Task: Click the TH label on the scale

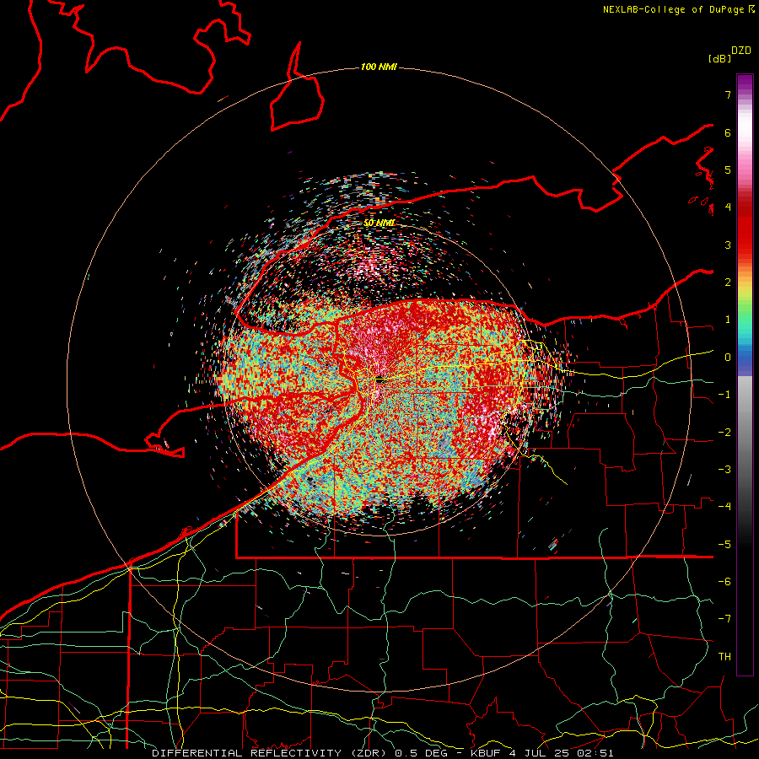Action: (x=724, y=656)
